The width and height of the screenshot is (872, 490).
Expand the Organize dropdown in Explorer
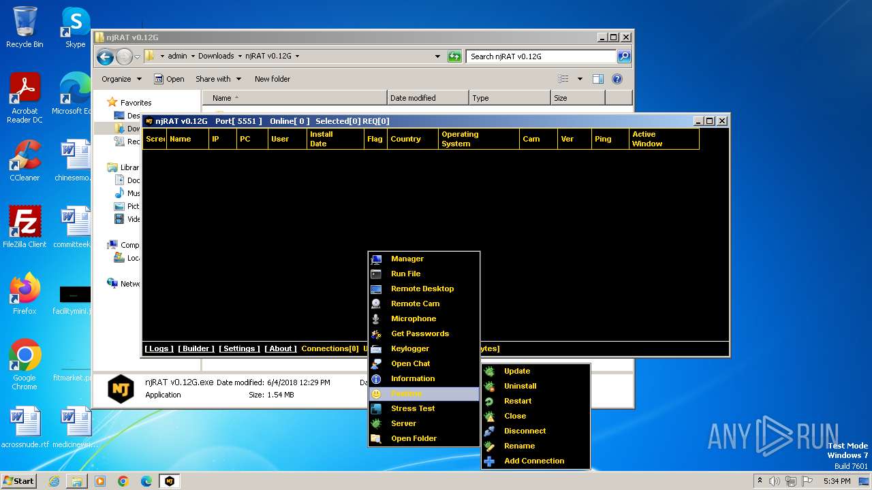coord(121,79)
